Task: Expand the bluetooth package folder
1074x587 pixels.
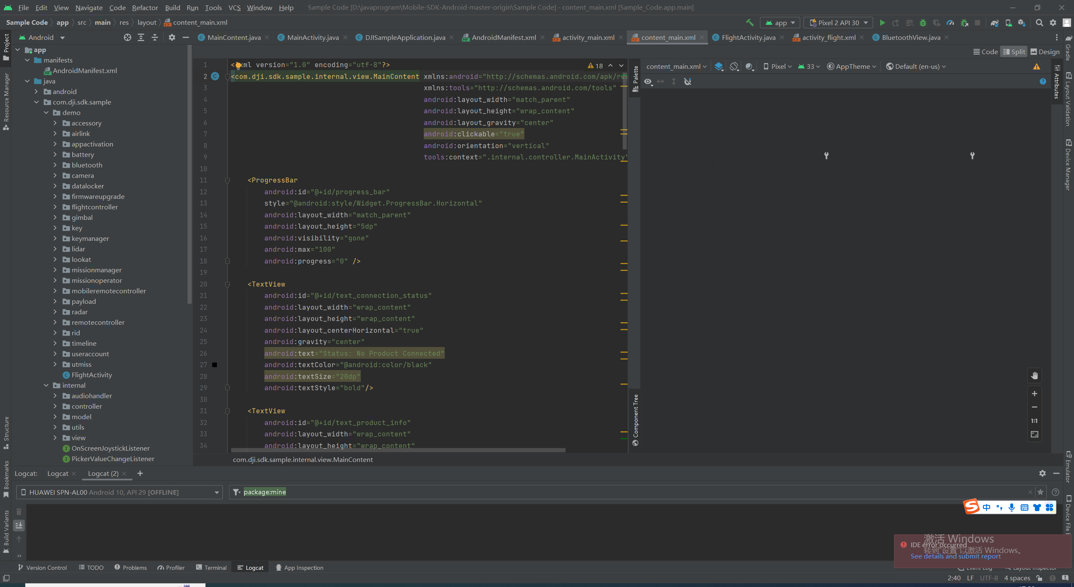Action: click(55, 165)
